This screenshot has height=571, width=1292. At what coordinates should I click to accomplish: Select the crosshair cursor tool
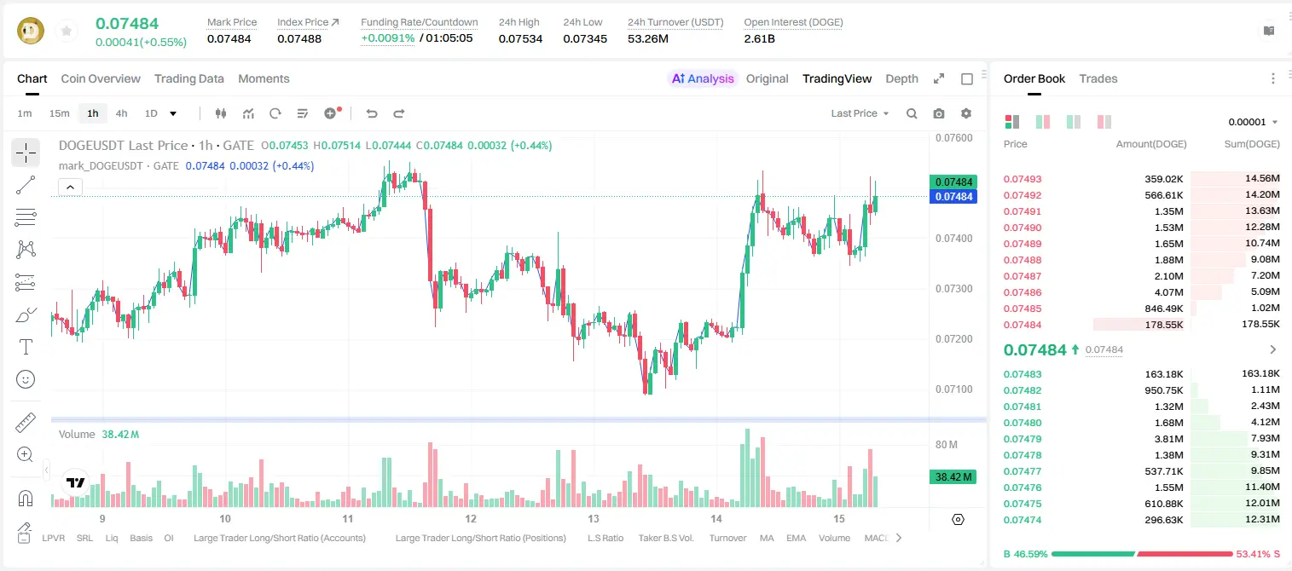(26, 153)
